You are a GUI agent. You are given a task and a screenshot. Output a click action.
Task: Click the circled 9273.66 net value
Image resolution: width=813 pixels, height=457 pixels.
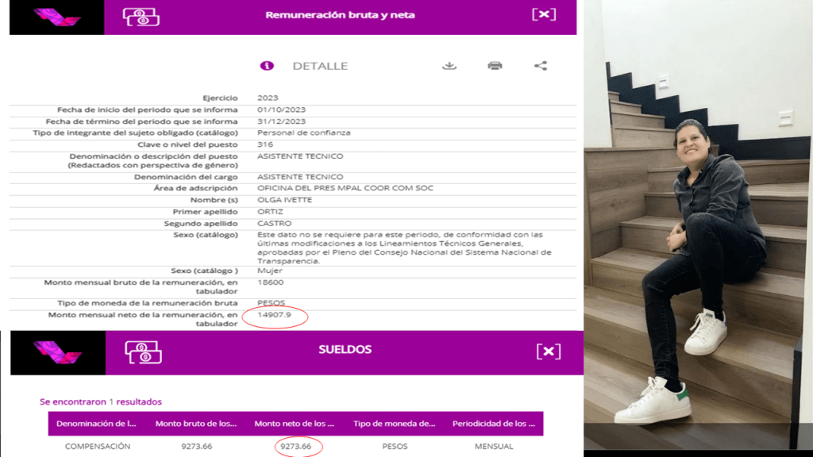[x=295, y=447]
